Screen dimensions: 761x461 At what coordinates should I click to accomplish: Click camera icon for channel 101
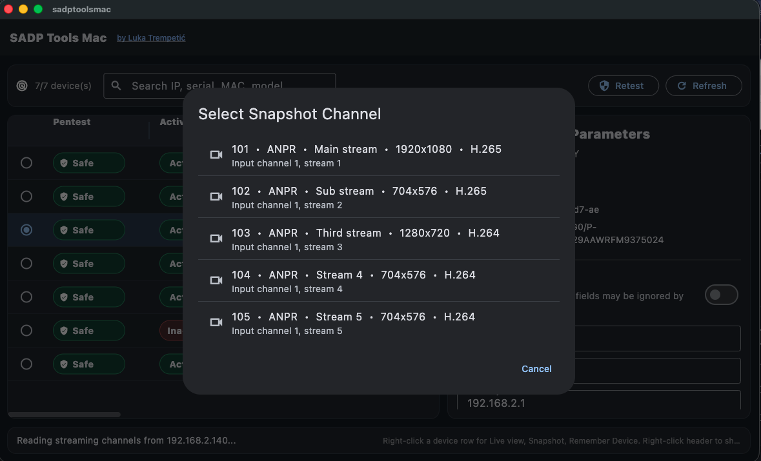(216, 155)
